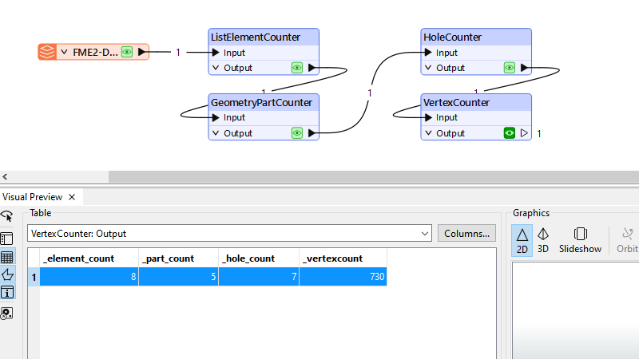Screen dimensions: 639x359
Task: Collapse the GeometryPartCounter Output port chevron
Action: (215, 133)
